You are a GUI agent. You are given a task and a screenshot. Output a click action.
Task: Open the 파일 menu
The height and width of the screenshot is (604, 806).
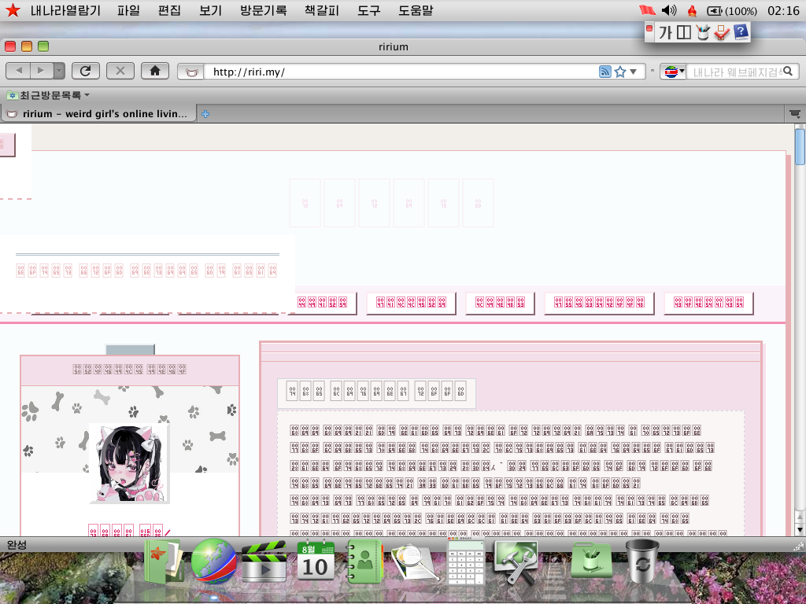pos(128,10)
